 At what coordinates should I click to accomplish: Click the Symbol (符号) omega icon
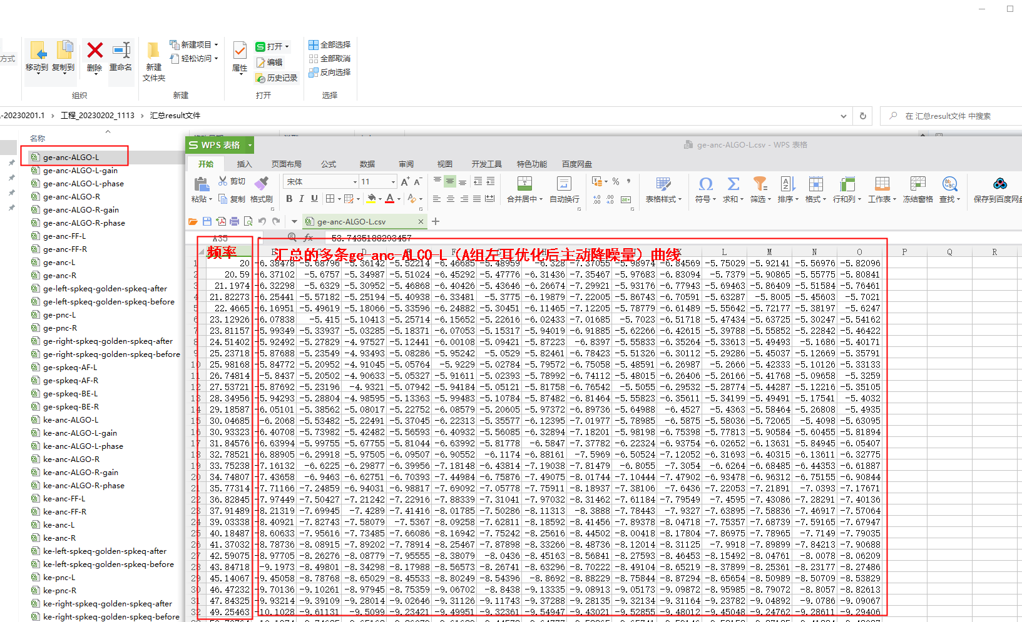click(x=706, y=184)
